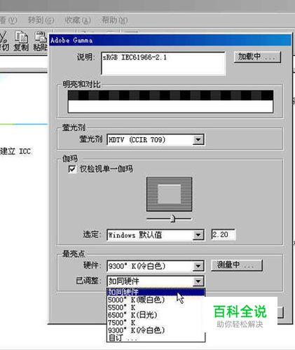The image size is (295, 350).
Task: Click the Paste (粘贴) toolbar icon
Action: point(40,41)
